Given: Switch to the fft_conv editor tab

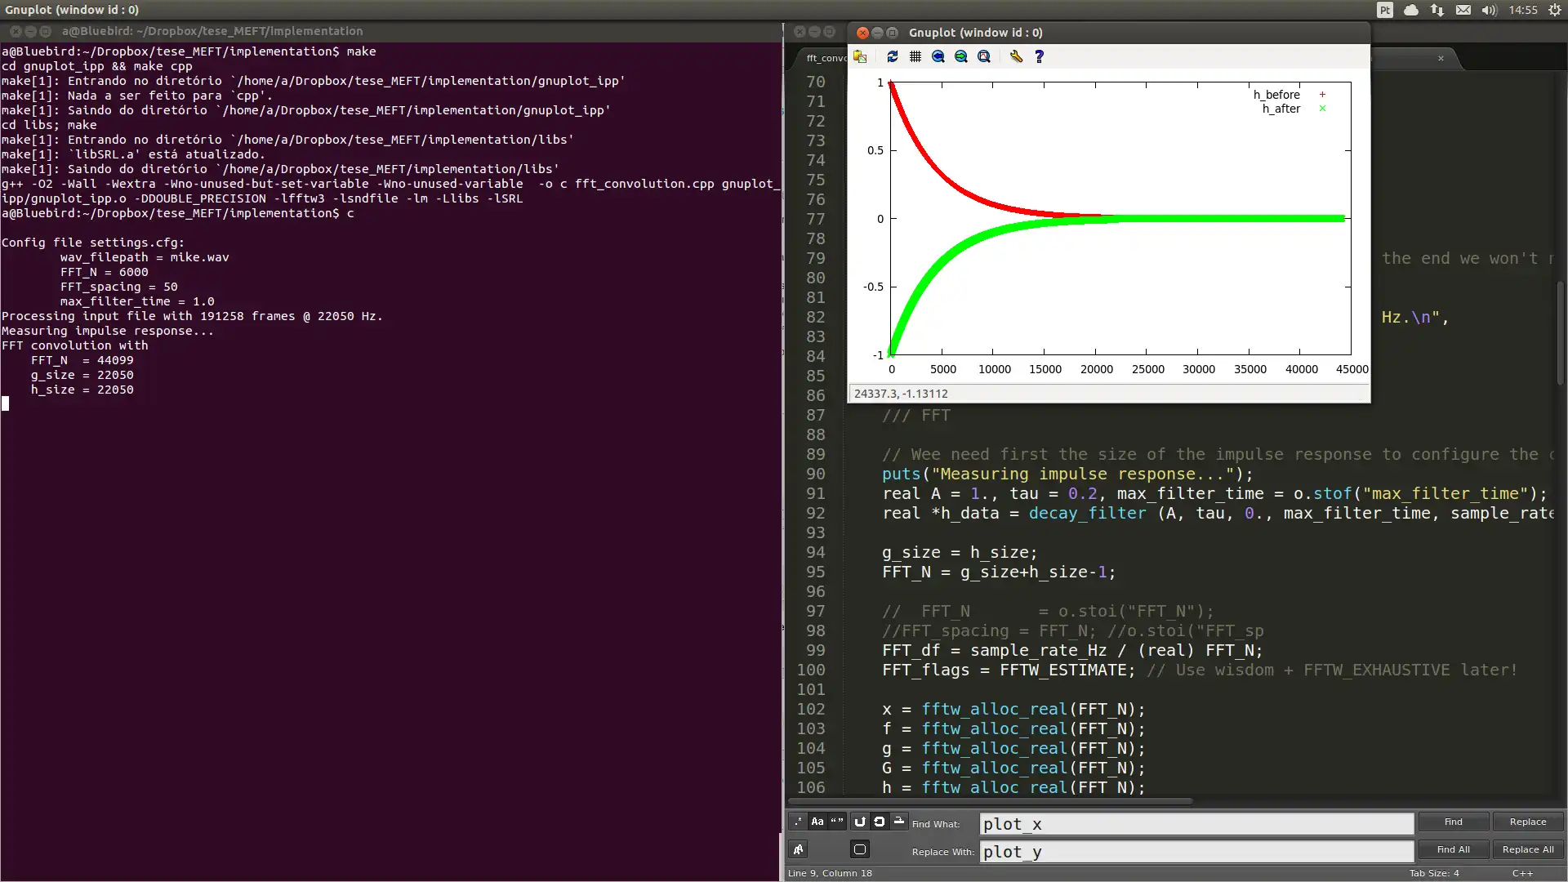Looking at the screenshot, I should (826, 58).
